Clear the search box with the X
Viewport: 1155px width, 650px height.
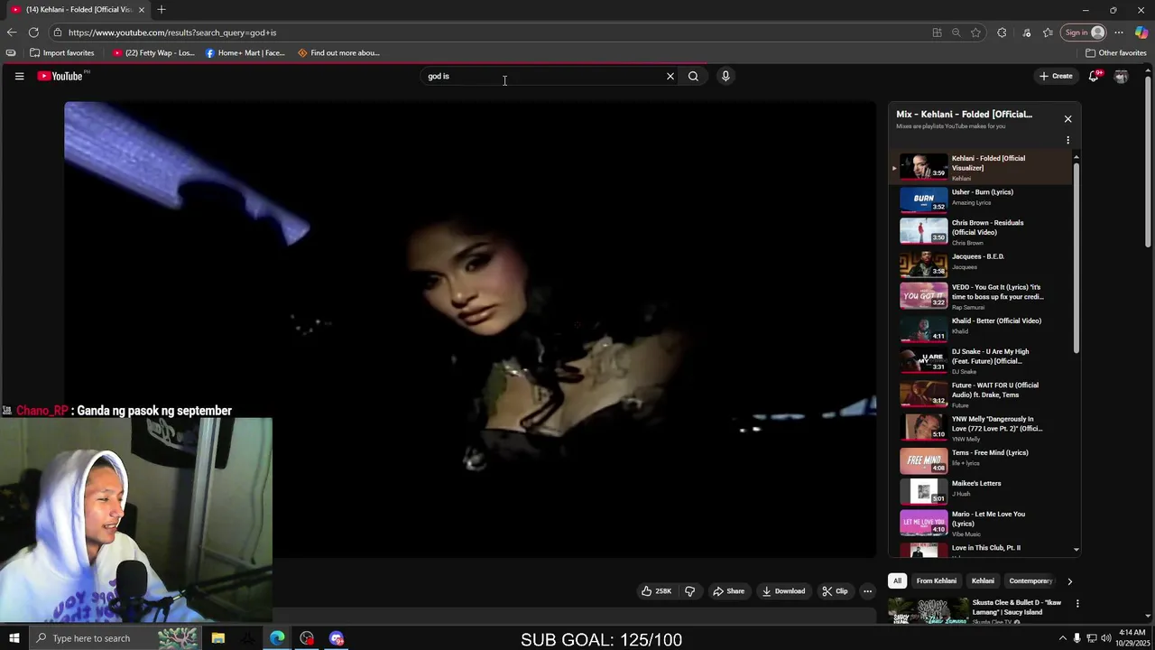pyautogui.click(x=670, y=76)
